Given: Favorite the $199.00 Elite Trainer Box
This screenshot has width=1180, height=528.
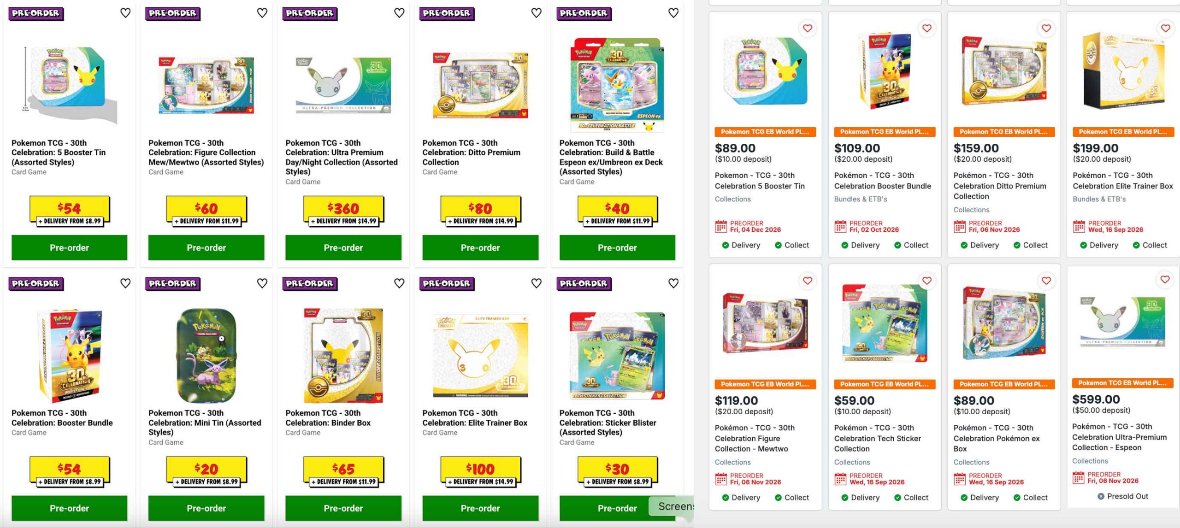Looking at the screenshot, I should pos(1165,28).
